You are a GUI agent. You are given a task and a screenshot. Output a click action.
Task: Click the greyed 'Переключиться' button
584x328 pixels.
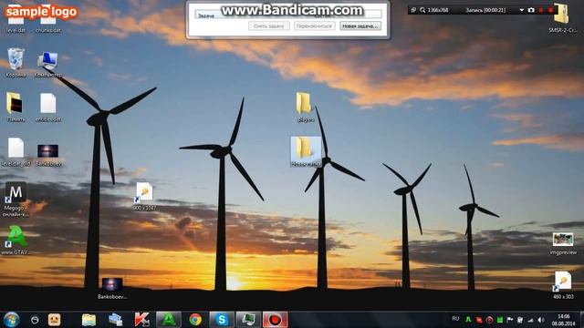(x=314, y=26)
